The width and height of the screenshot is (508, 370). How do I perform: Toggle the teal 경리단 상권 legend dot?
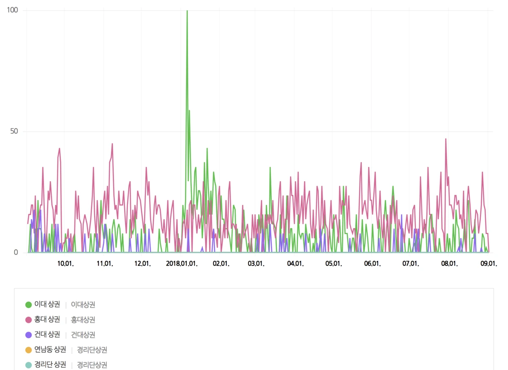coord(29,365)
